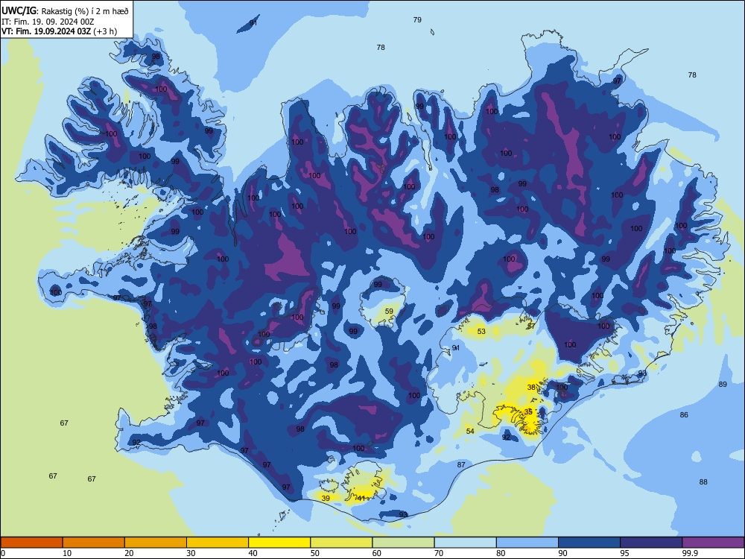Image resolution: width=745 pixels, height=559 pixels.
Task: Click the "IT: Fim. 19. 09. 2024 00Z" line
Action: tap(48, 22)
